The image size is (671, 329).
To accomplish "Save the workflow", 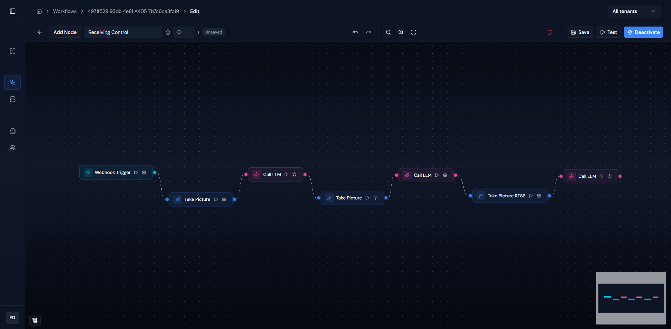I will [x=580, y=32].
